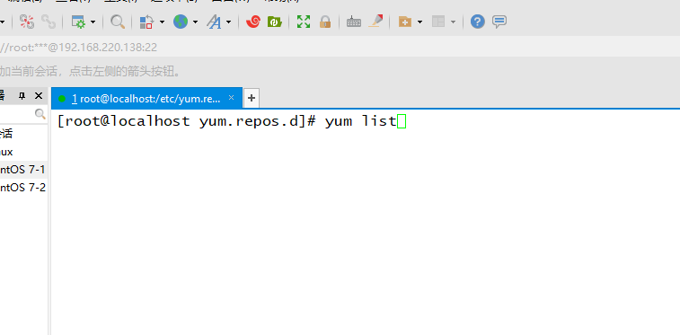
Task: Click the green connection status dot
Action: (62, 99)
